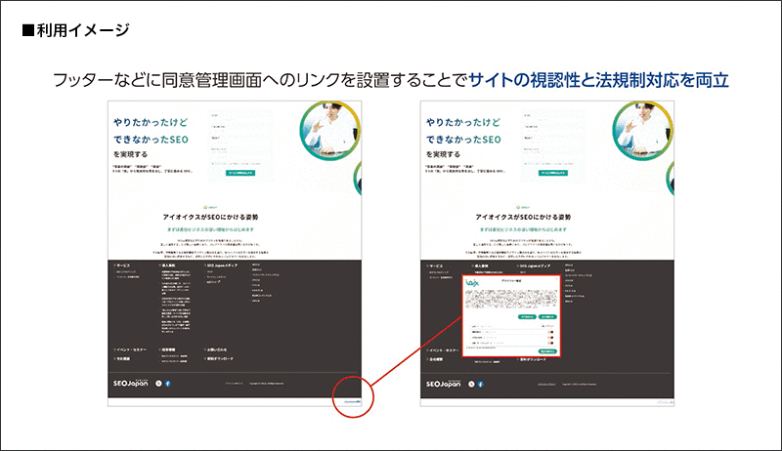Click the X social icon in left screenshot footer
The width and height of the screenshot is (782, 451).
(x=158, y=384)
